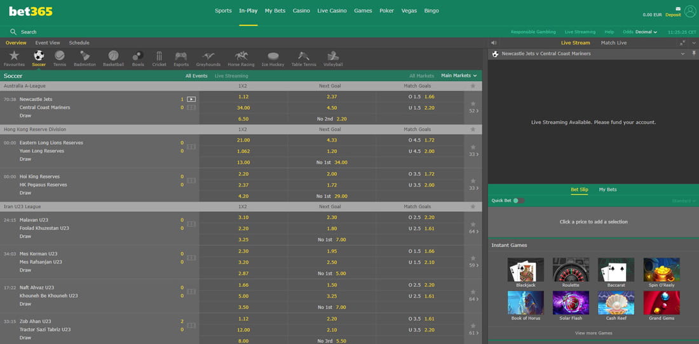
Task: Click the bet365 logo
Action: [x=31, y=11]
